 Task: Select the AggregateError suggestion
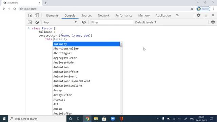86,58
